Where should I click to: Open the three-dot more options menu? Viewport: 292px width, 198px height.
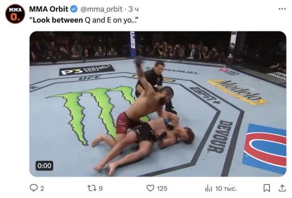coord(282,9)
